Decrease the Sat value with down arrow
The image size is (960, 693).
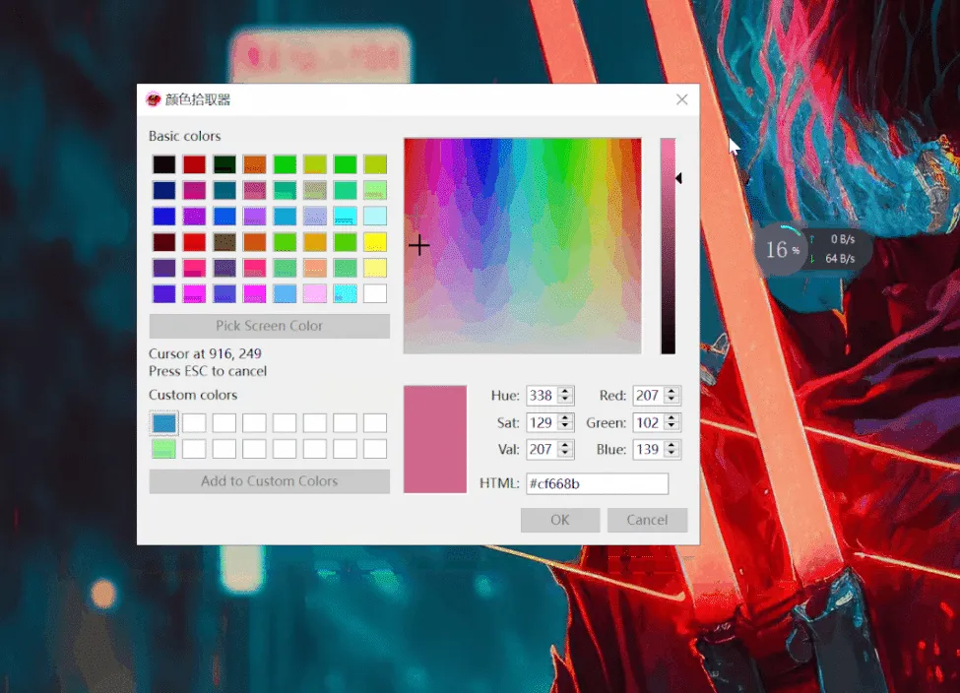click(x=565, y=427)
